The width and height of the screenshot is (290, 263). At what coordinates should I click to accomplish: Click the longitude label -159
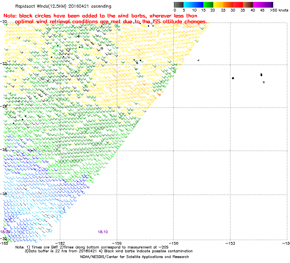tap(117, 243)
